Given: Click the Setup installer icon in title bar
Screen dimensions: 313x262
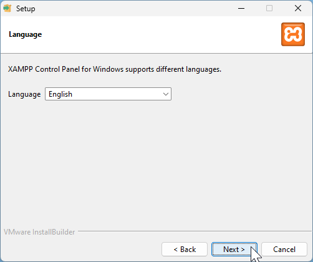Looking at the screenshot, I should [x=7, y=8].
